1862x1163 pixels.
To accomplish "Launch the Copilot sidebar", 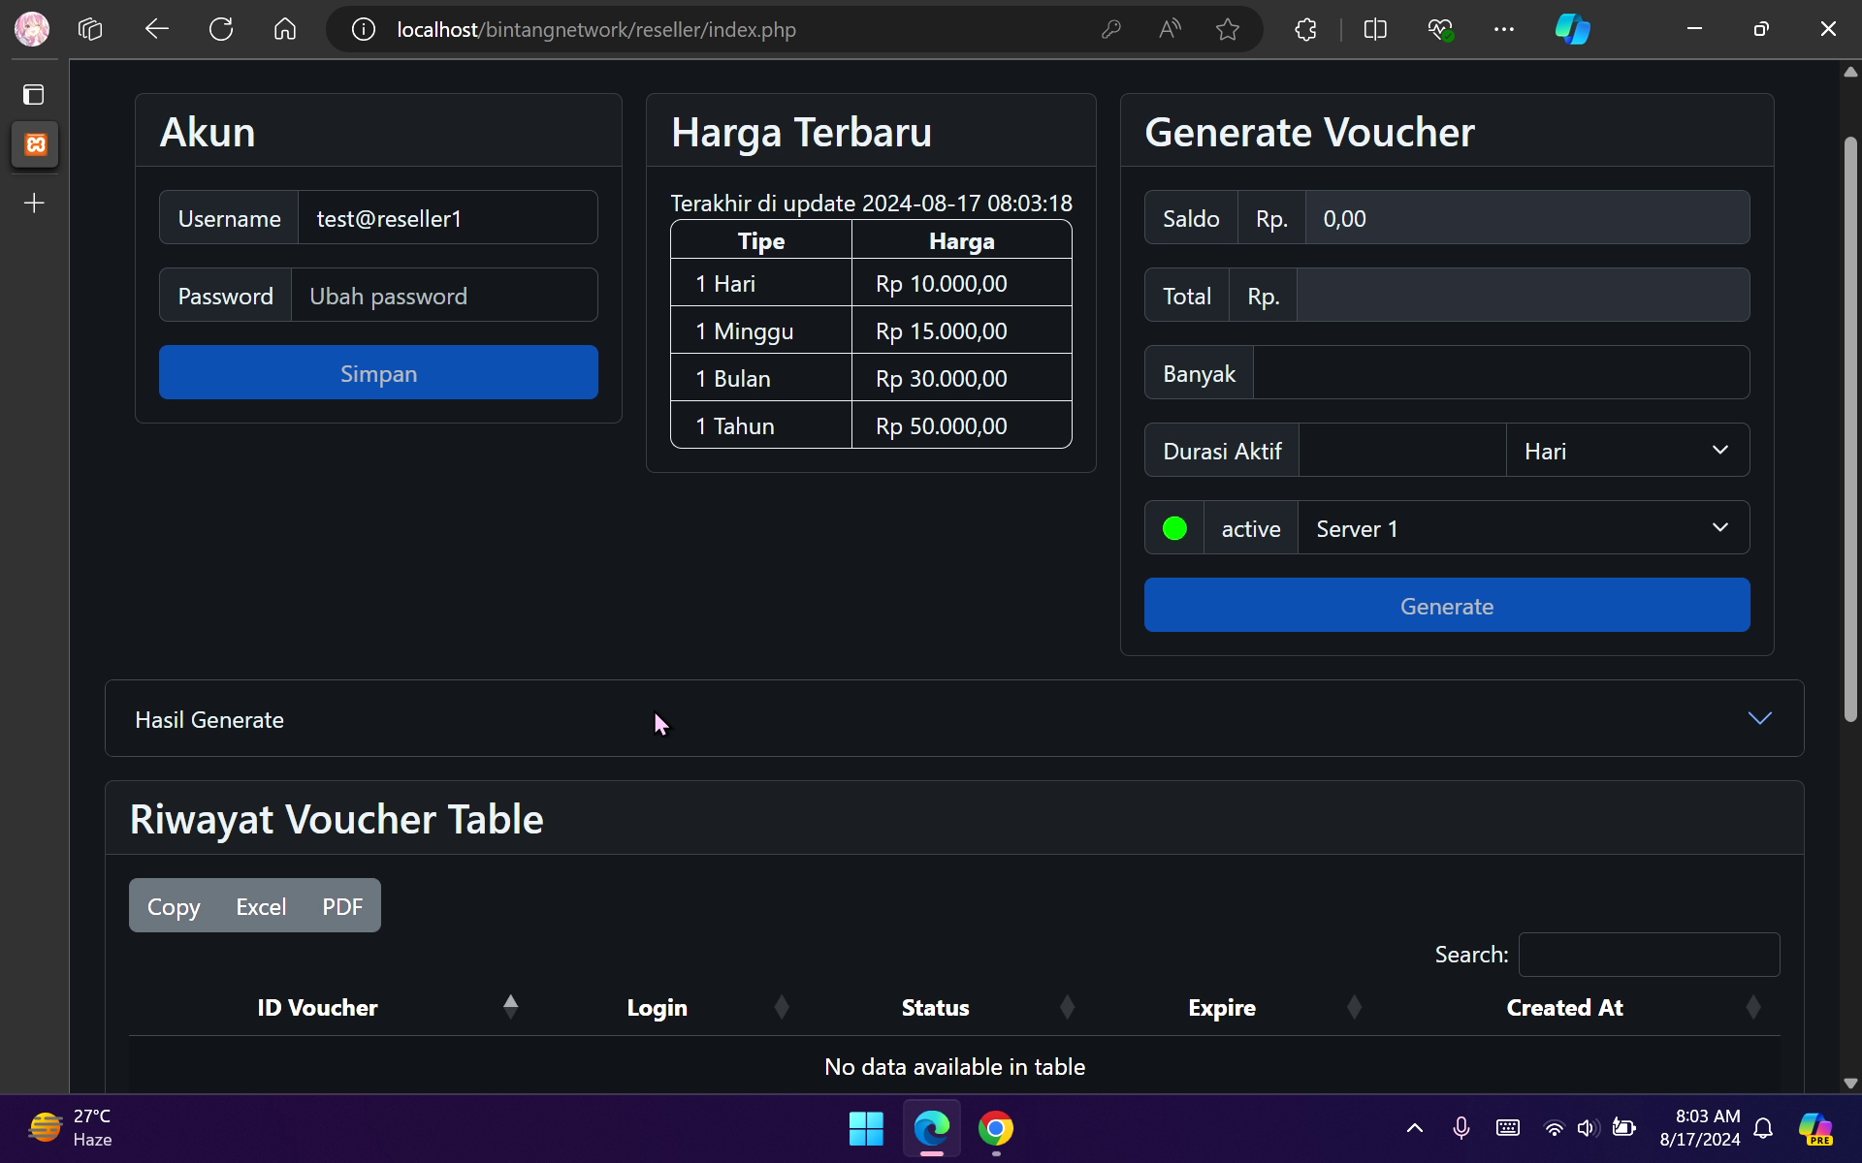I will [1572, 29].
